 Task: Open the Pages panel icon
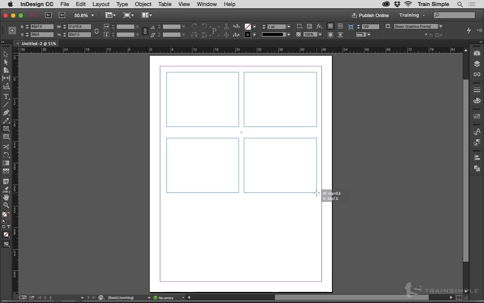point(477,53)
